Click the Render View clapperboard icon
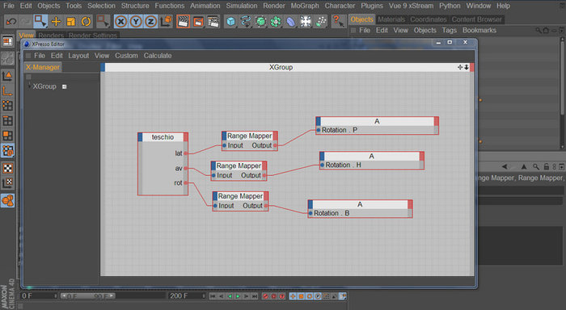Screen dimensions: 566x310 point(184,22)
